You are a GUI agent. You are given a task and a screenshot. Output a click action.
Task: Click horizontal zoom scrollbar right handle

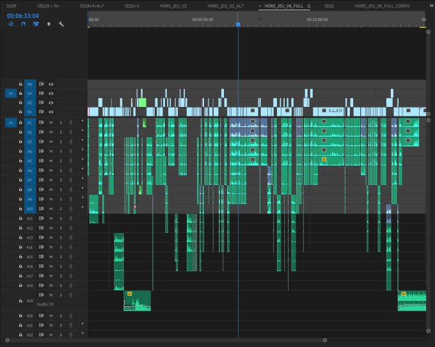[325, 340]
